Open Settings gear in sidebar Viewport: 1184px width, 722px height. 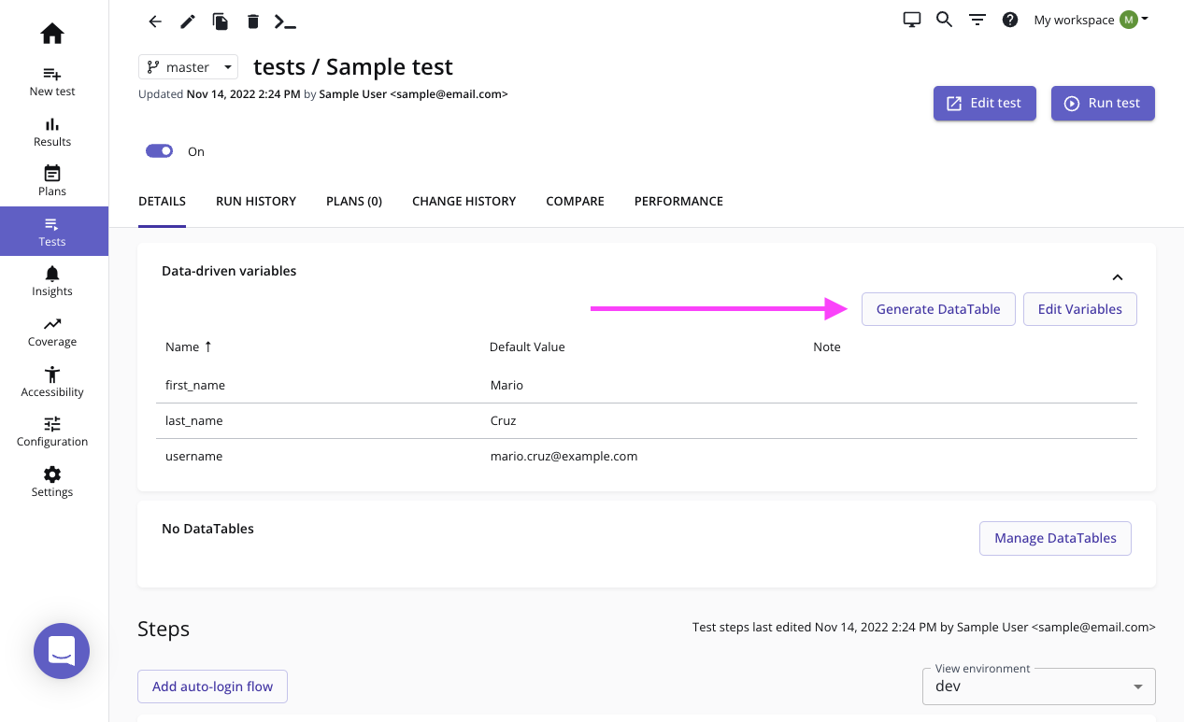(x=52, y=482)
